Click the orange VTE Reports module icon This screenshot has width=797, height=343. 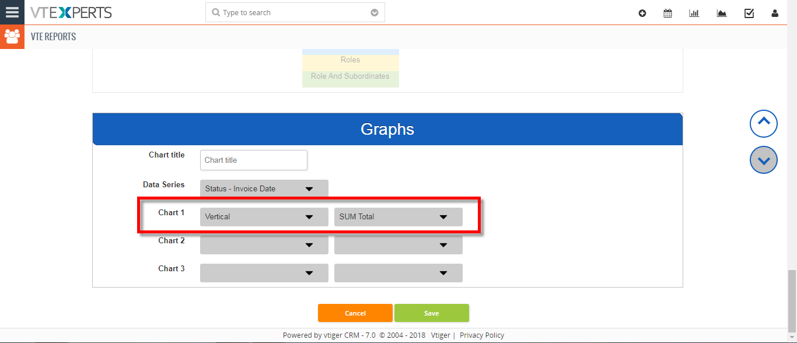coord(12,37)
